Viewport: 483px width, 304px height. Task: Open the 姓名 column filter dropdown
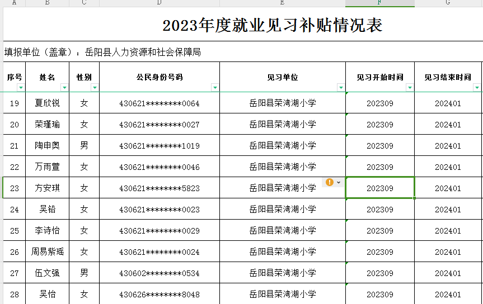click(64, 88)
